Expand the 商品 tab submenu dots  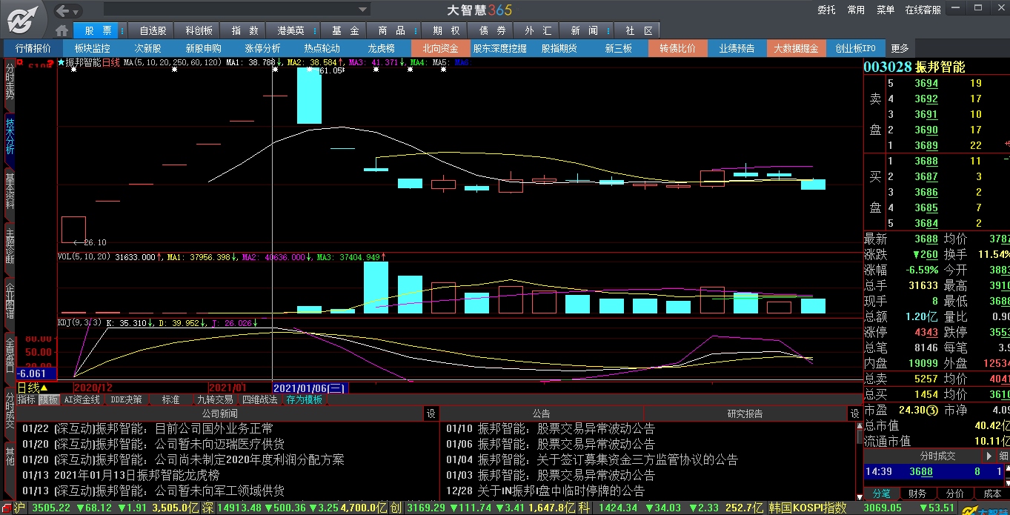pos(416,30)
